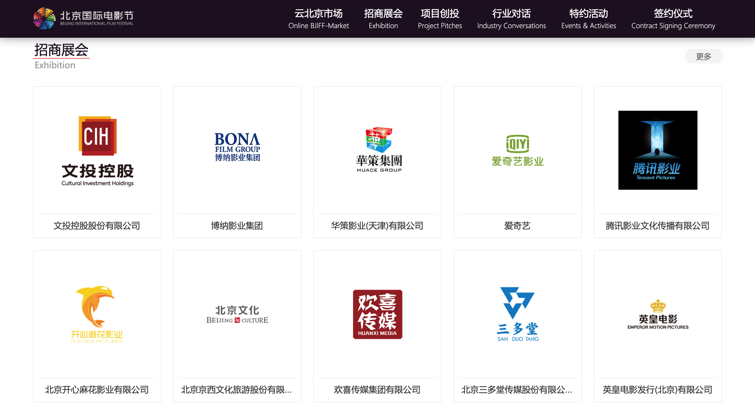
Task: Go to Contract Signing Ceremony page
Action: 673,19
